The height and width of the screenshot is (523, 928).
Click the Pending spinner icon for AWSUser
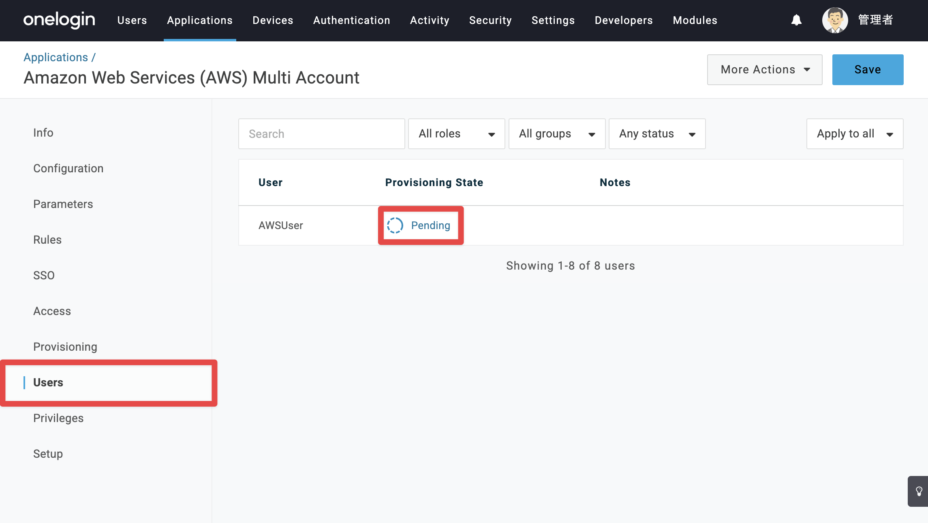pyautogui.click(x=395, y=225)
